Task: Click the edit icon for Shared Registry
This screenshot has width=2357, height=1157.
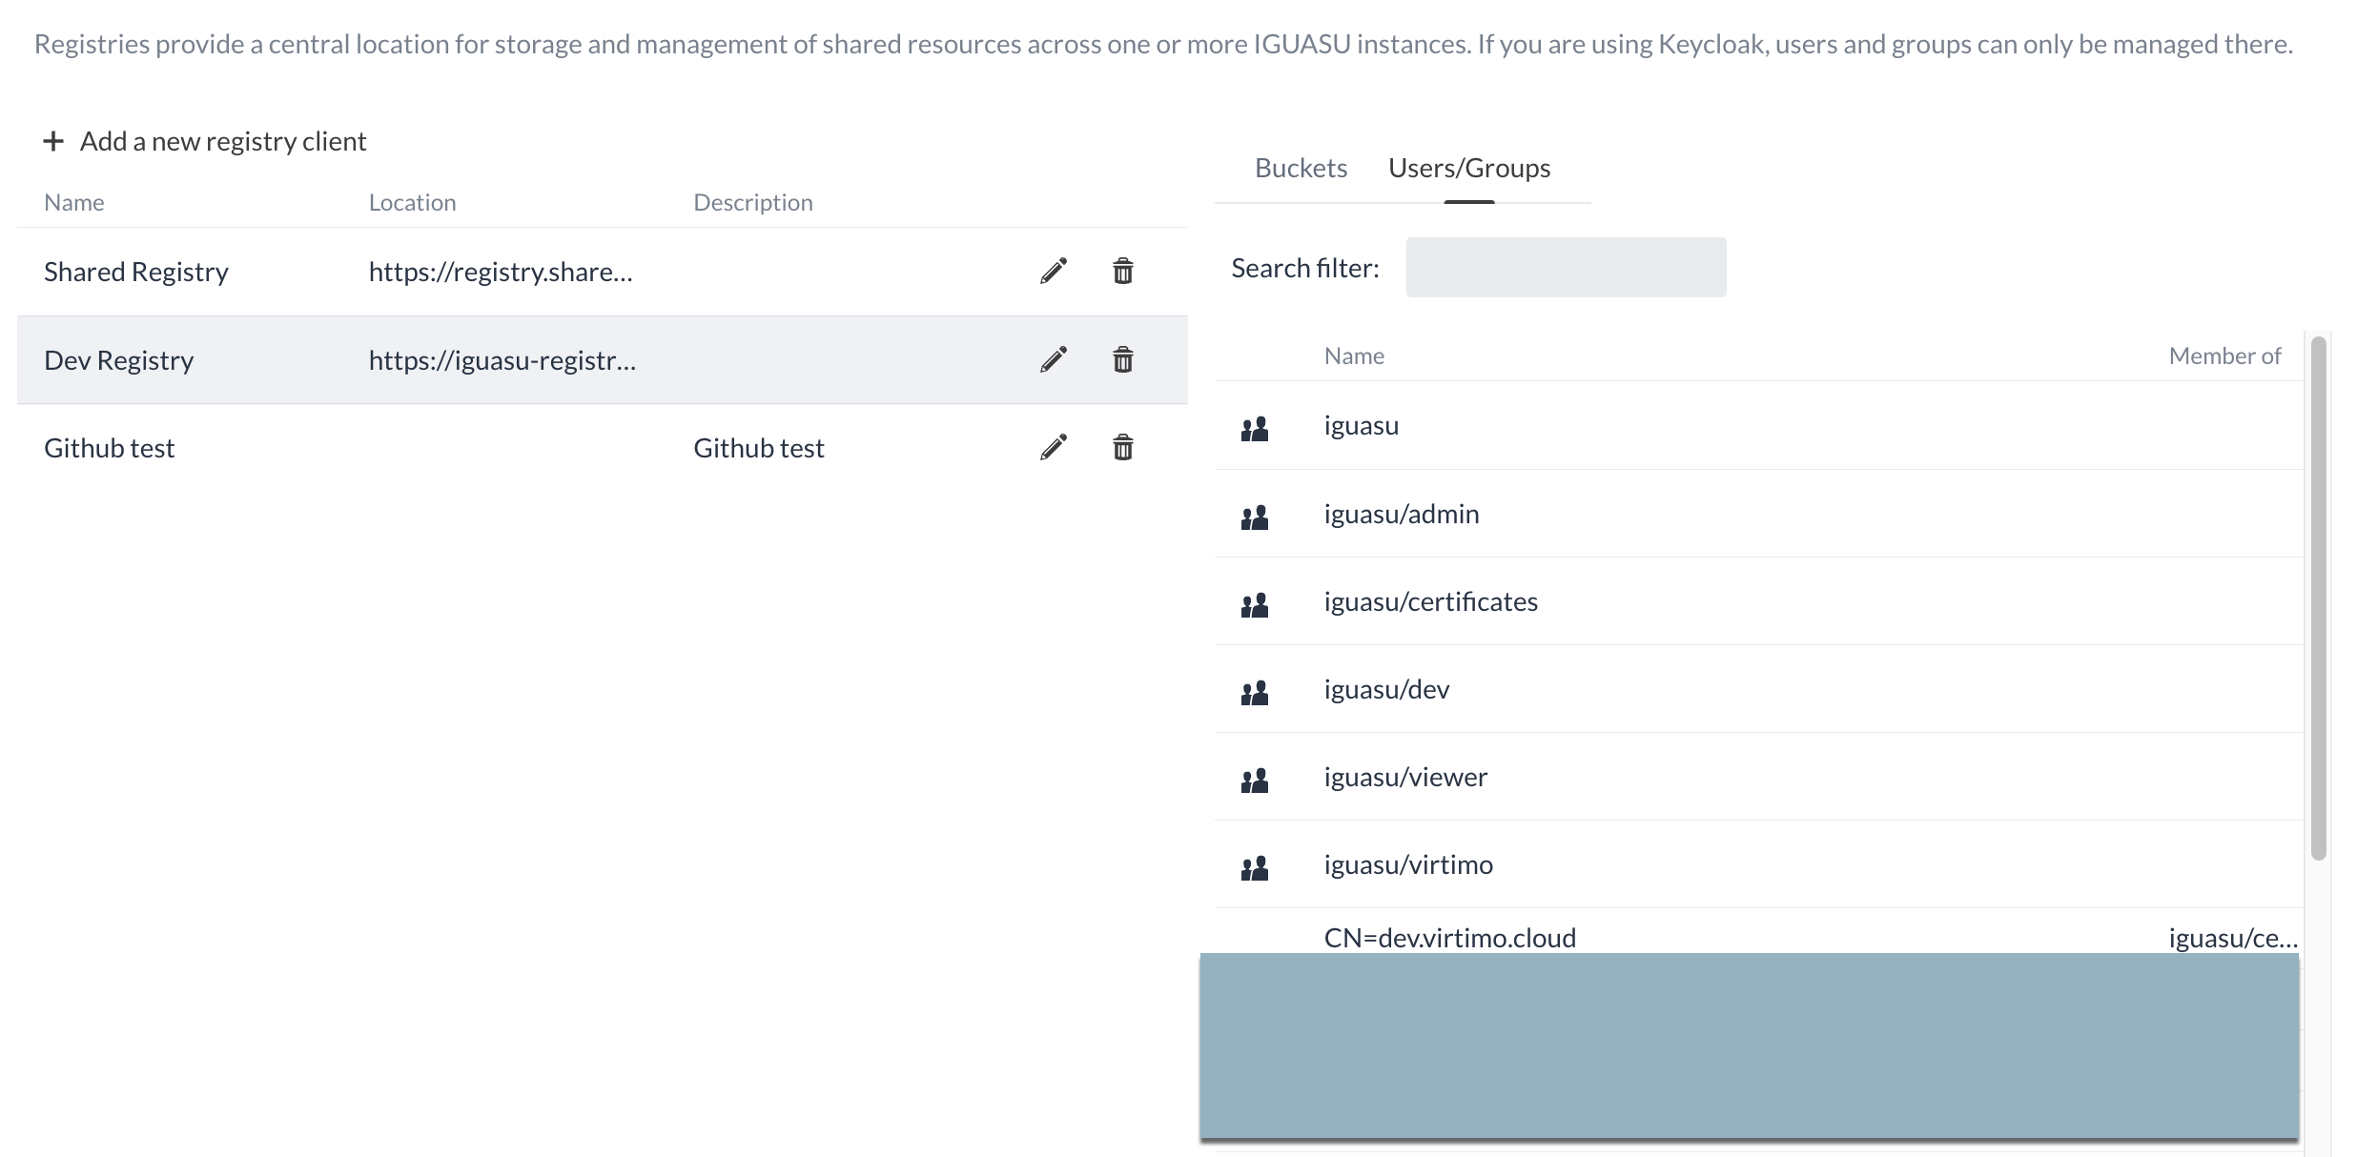Action: (1053, 271)
